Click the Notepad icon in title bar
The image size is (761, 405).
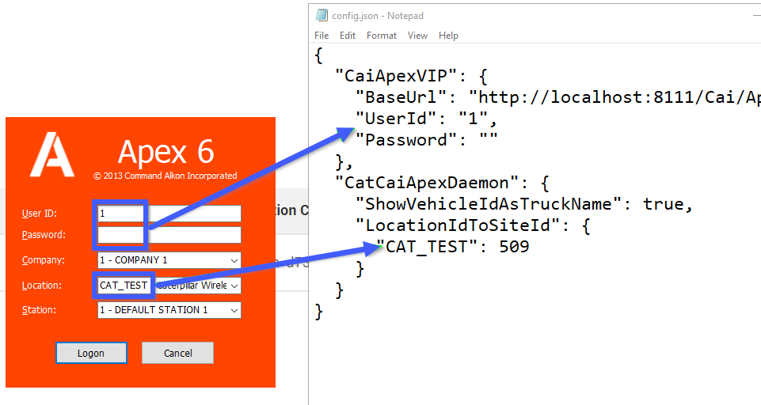pos(322,16)
